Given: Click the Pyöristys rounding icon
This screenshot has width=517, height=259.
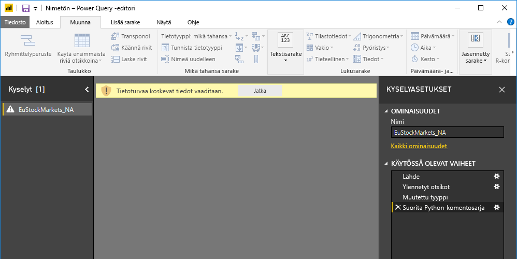Looking at the screenshot, I should (357, 48).
